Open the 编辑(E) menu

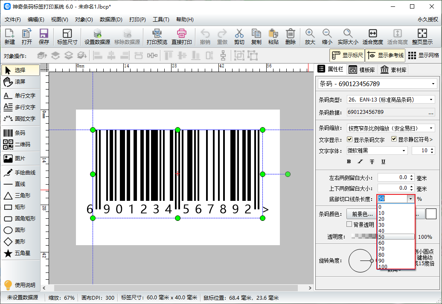(x=36, y=20)
